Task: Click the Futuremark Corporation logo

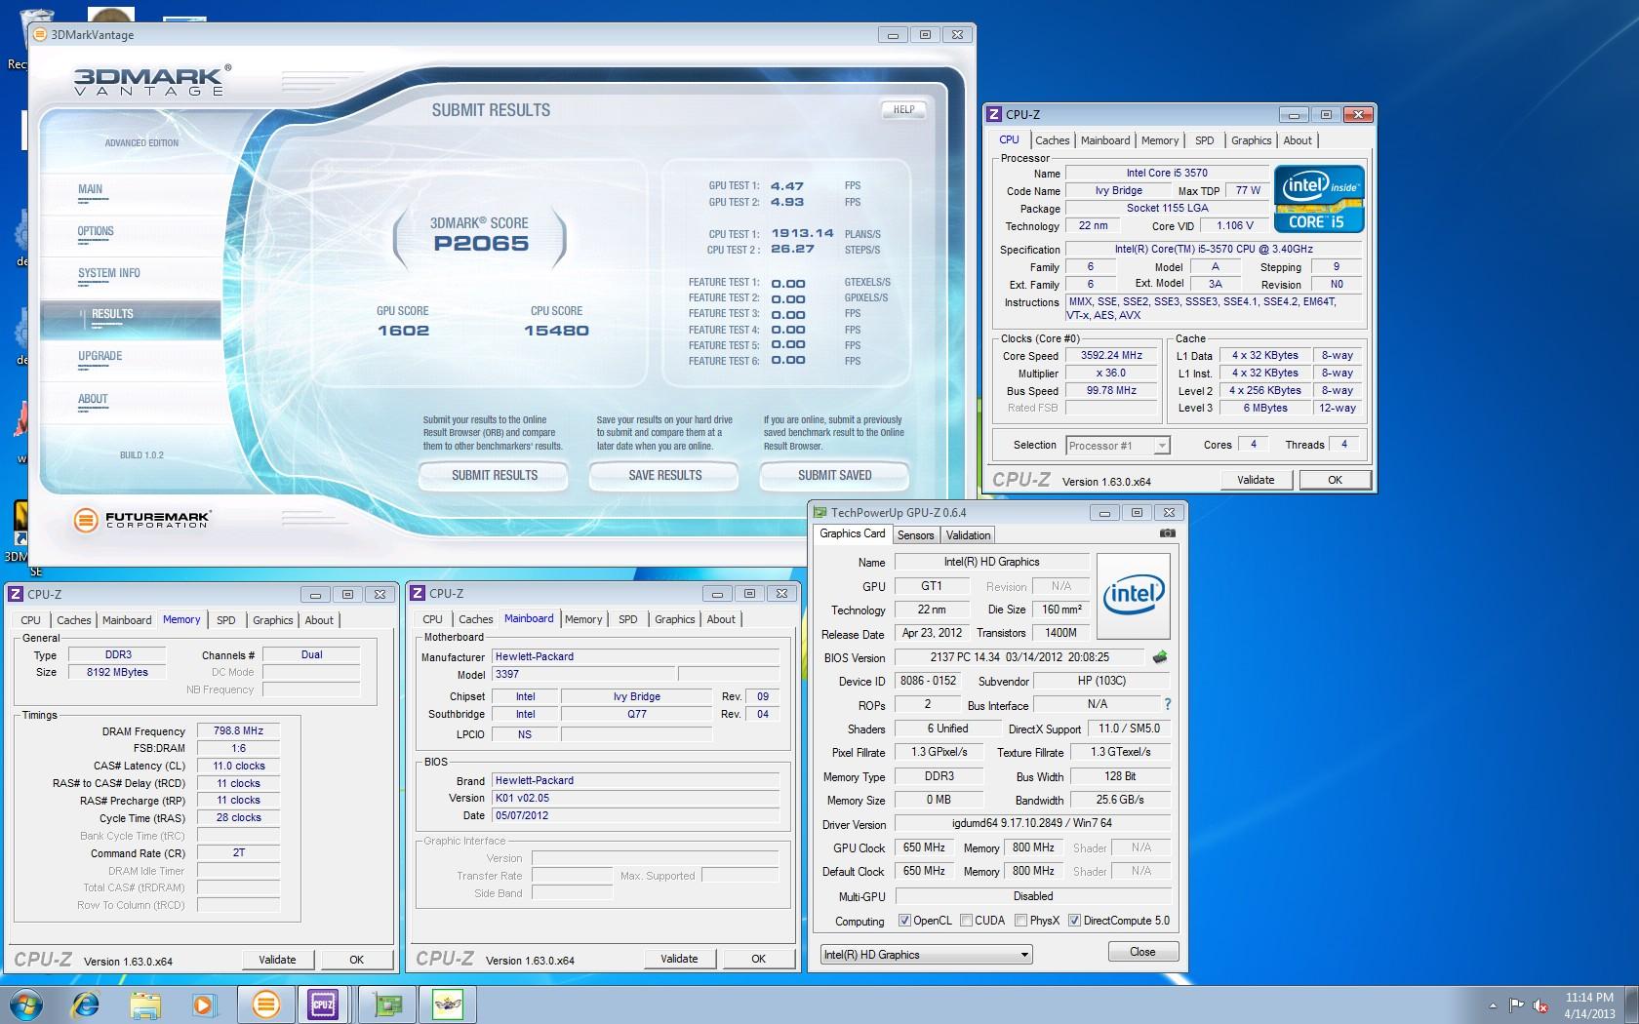Action: click(142, 520)
